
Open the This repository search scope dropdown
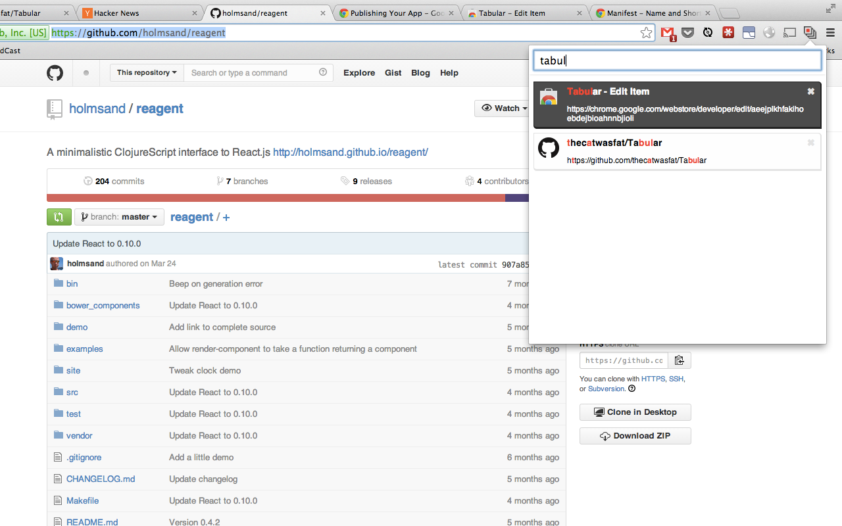coord(147,72)
